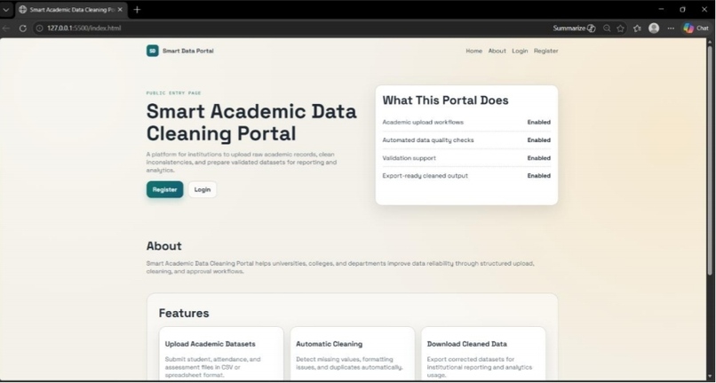Image resolution: width=716 pixels, height=383 pixels.
Task: Open browser settings three-dot menu
Action: pyautogui.click(x=671, y=28)
